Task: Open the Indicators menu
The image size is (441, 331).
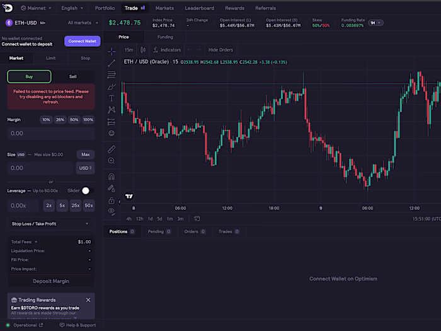Action: coord(167,50)
